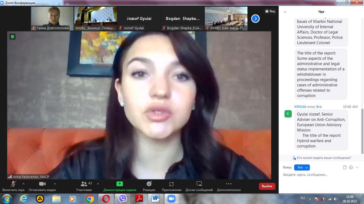Open Дополнительно more options
Viewport: 364px width, 204px height.
click(229, 186)
